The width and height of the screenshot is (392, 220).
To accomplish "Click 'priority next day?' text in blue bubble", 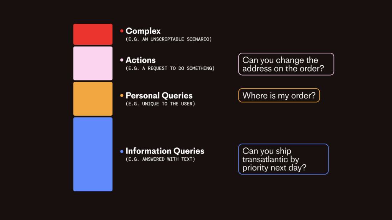I will [x=274, y=168].
